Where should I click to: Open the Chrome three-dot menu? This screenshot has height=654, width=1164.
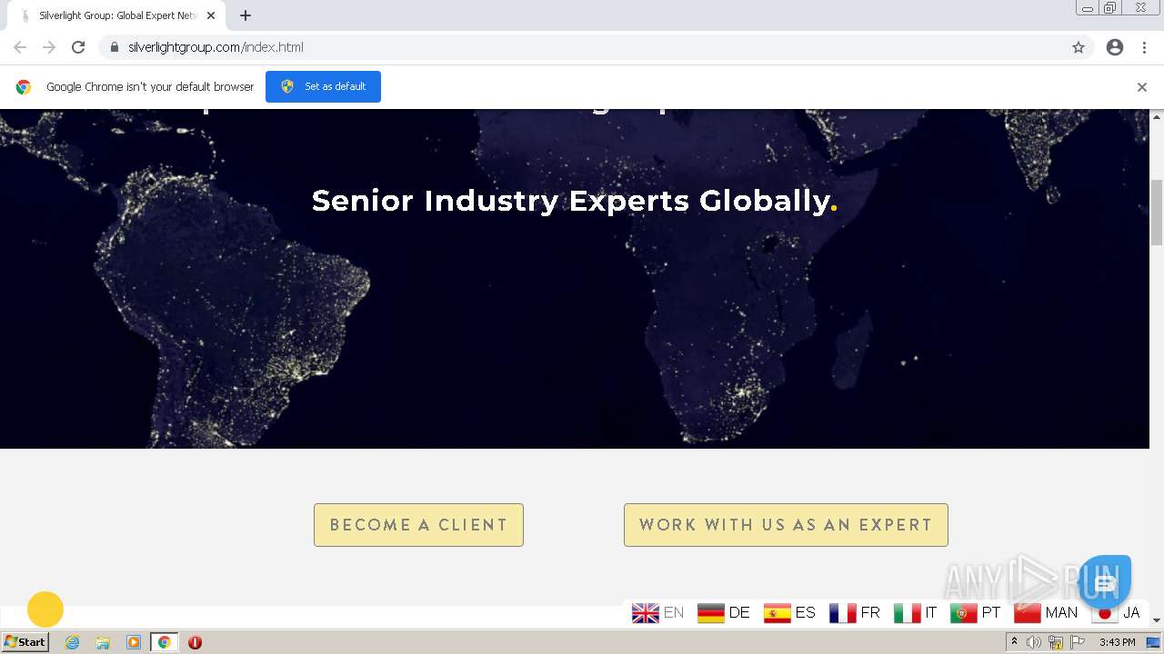[1144, 47]
